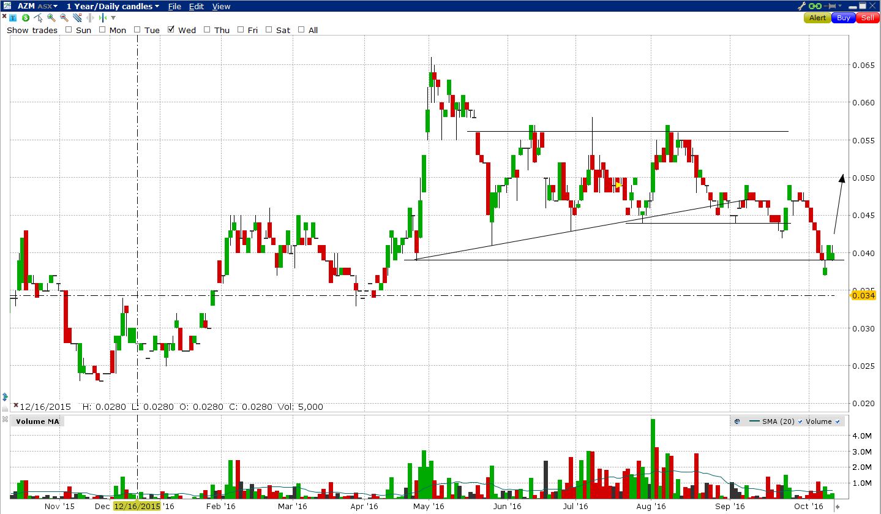This screenshot has width=881, height=514.
Task: Toggle the SMA (20) legend checkbox
Action: pos(800,421)
